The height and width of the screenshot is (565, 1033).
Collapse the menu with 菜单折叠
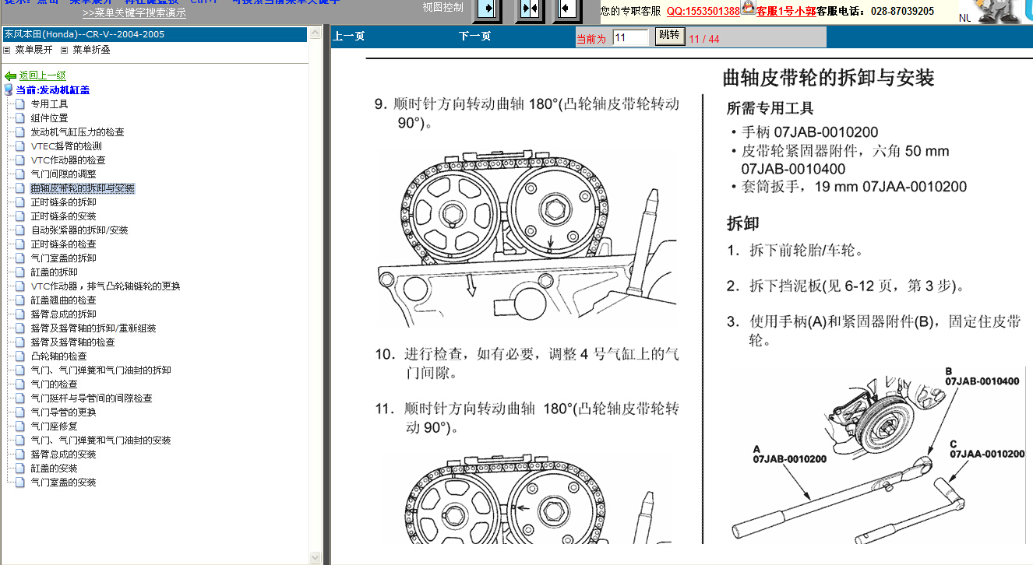click(91, 50)
